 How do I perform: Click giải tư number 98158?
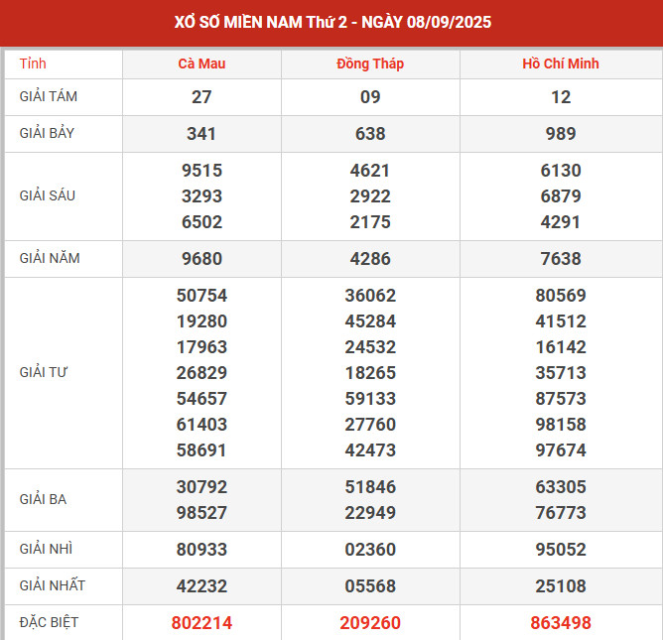point(561,425)
